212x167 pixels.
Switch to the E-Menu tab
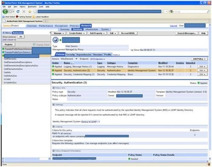coord(7,33)
